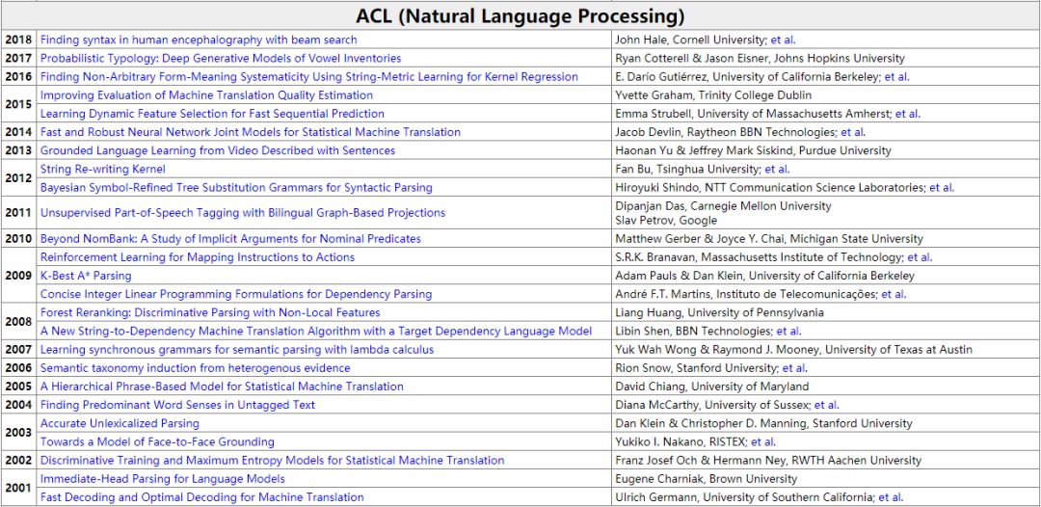1041x507 pixels.
Task: Click 'et al.' after Jacob Devlin, Raytheon BBN
Action: pos(853,132)
